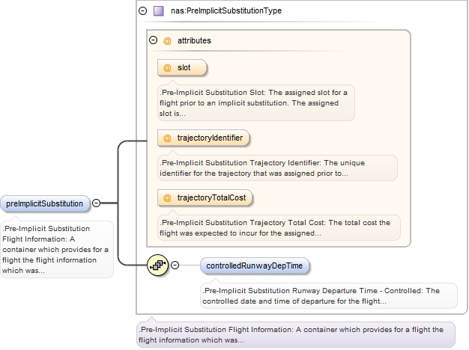Collapse the attributes group
This screenshot has height=350, width=469.
[x=154, y=40]
